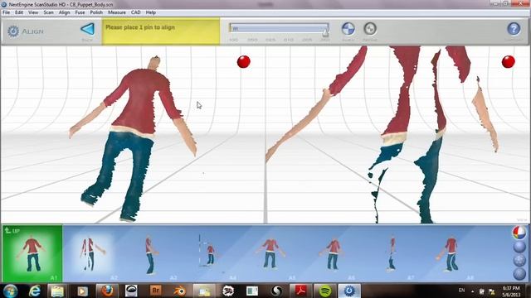Click the blue Back arrow
The image size is (531, 298).
(x=87, y=29)
